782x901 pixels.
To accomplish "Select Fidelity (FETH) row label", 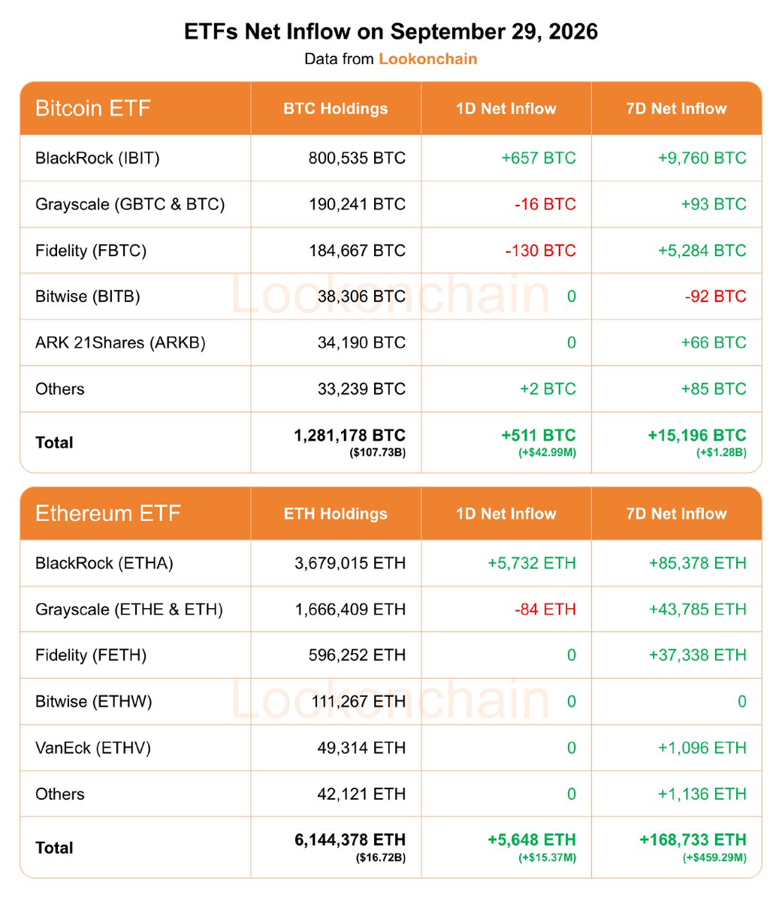I will pyautogui.click(x=91, y=655).
